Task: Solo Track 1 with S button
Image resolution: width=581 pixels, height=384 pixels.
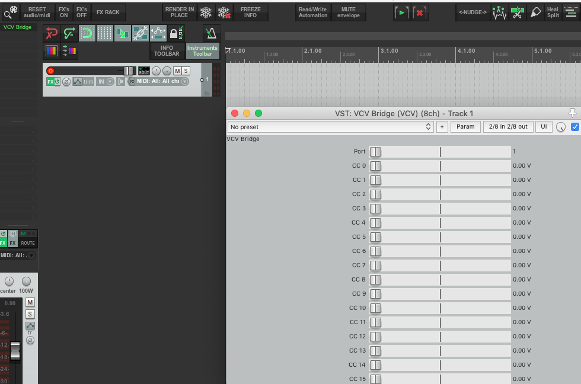Action: pyautogui.click(x=186, y=71)
